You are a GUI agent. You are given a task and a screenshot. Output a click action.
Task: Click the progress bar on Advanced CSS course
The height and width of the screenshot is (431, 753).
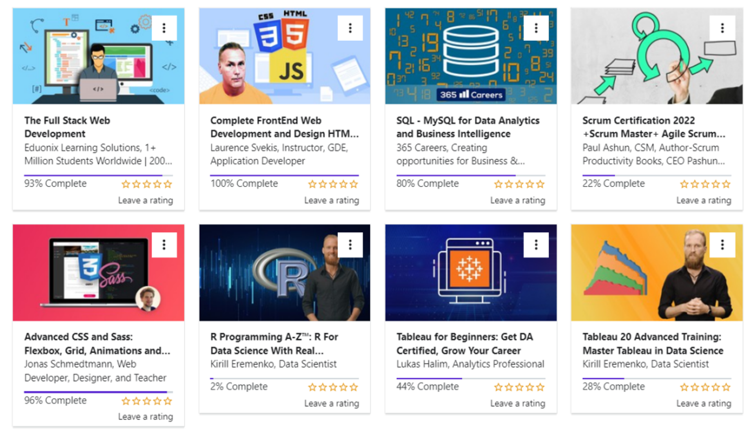click(x=96, y=390)
